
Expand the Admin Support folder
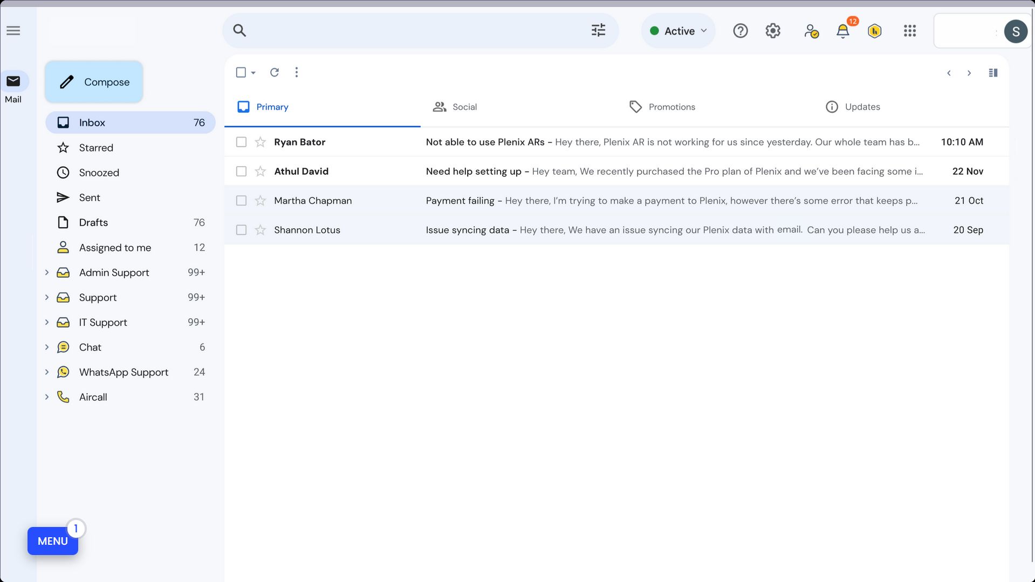46,272
